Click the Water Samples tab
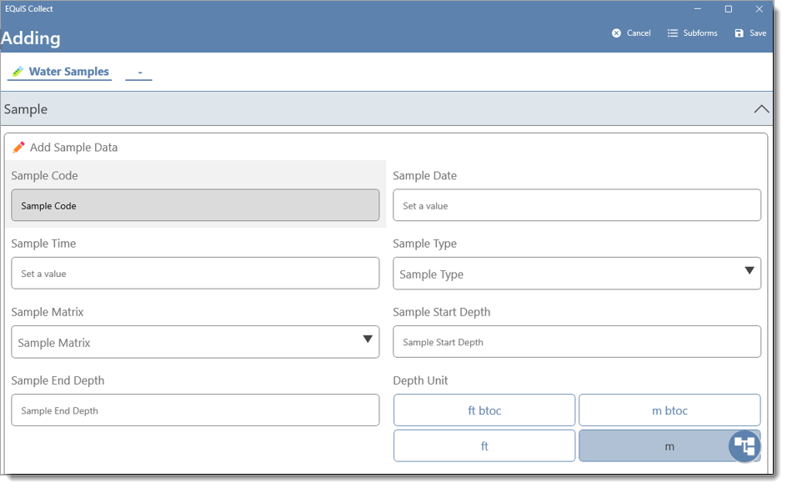Image resolution: width=787 pixels, height=488 pixels. tap(60, 72)
